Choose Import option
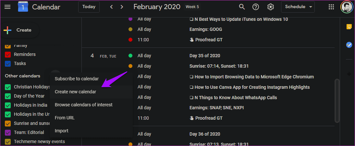 click(x=91, y=131)
